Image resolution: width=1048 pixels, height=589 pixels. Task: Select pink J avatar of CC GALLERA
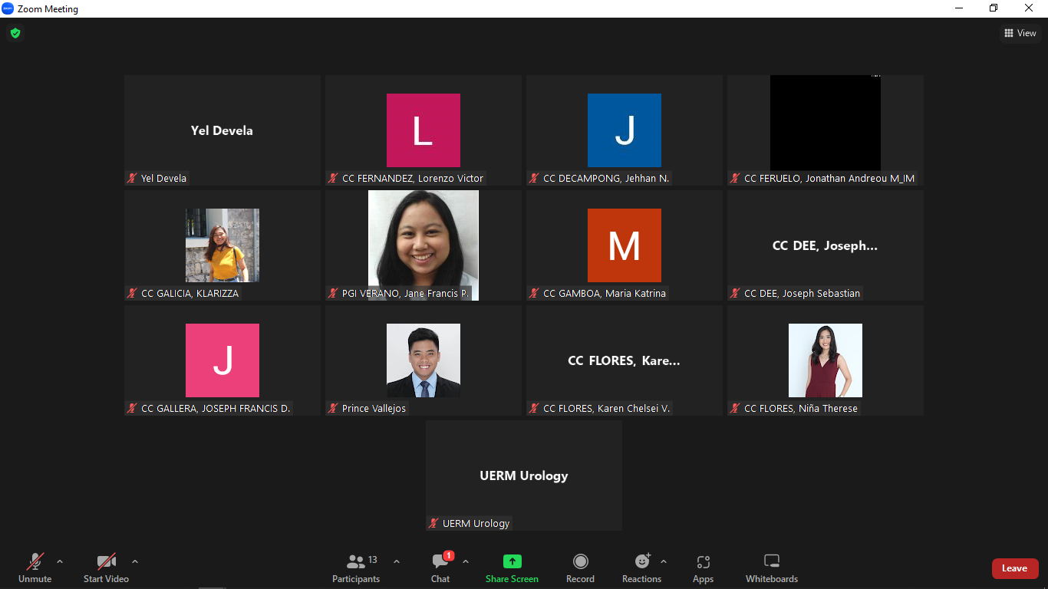(x=222, y=360)
